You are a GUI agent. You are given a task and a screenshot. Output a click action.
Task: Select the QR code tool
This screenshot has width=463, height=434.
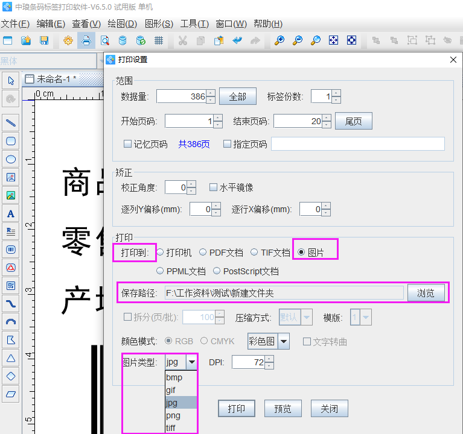coord(11,286)
